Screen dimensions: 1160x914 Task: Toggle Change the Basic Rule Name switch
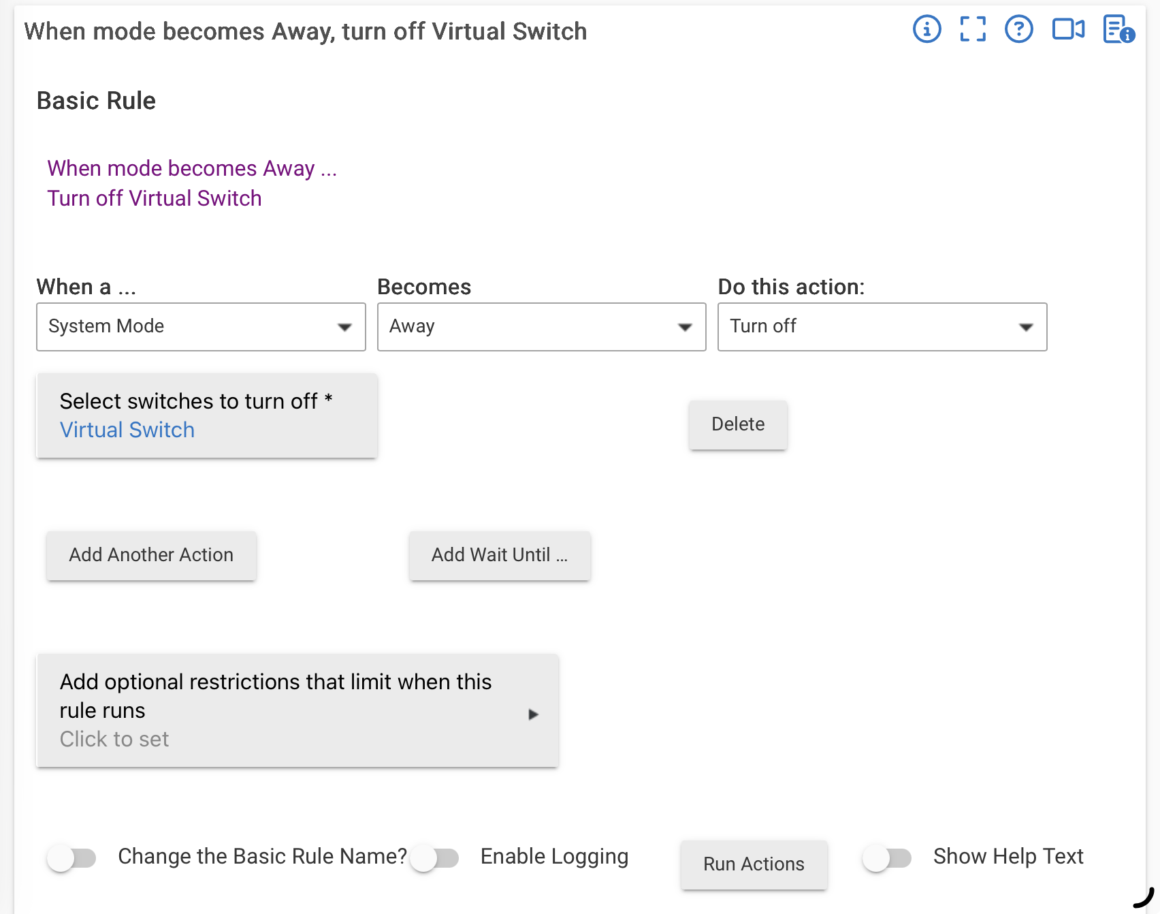(x=71, y=857)
